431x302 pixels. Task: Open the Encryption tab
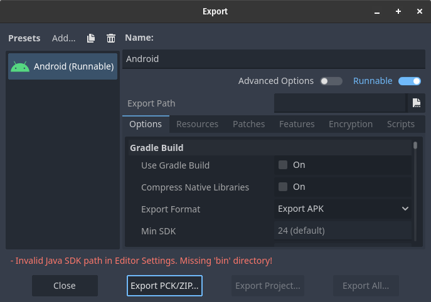(x=350, y=124)
